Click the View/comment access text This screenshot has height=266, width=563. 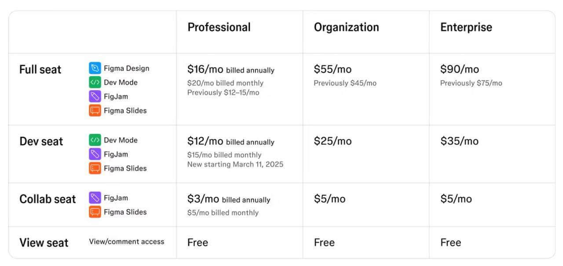point(127,241)
